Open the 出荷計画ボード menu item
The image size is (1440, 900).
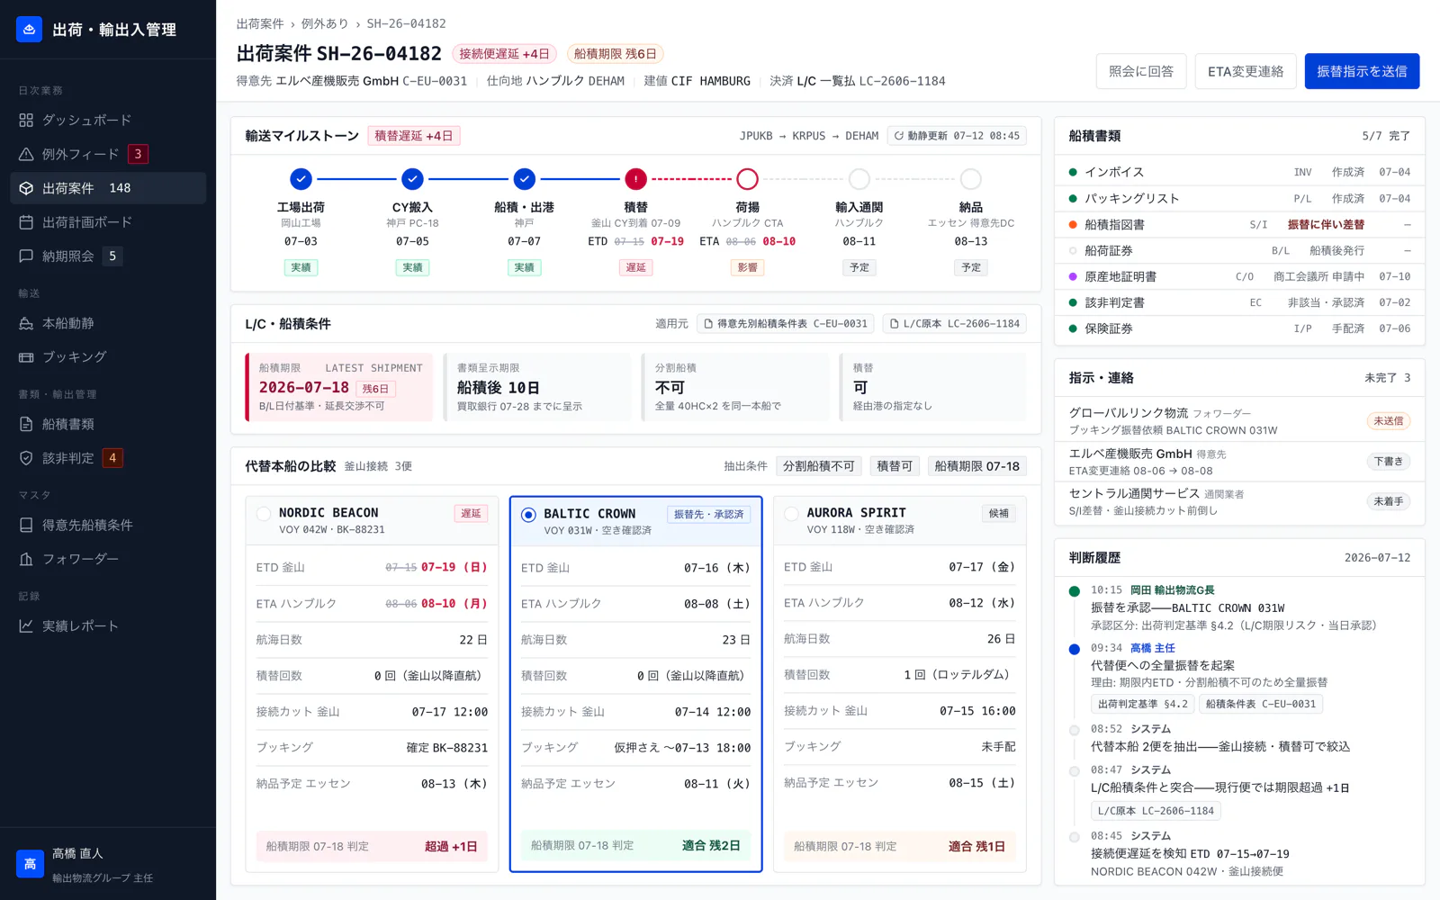tap(108, 222)
